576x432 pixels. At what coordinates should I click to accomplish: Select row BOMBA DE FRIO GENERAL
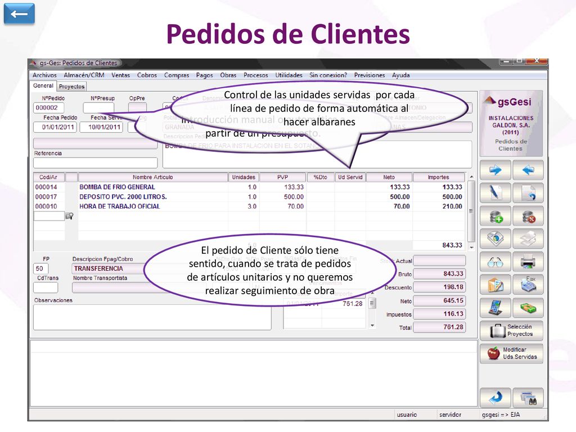pyautogui.click(x=249, y=187)
